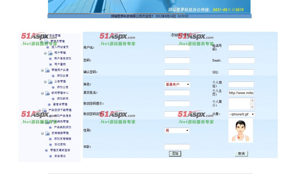
Task: Collapse the 管理用户头像 tree node
Action: [x=42, y=71]
